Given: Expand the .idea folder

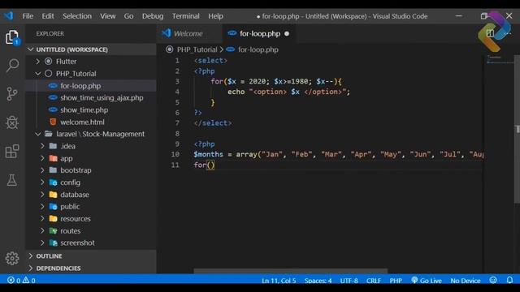Looking at the screenshot, I should (42, 146).
